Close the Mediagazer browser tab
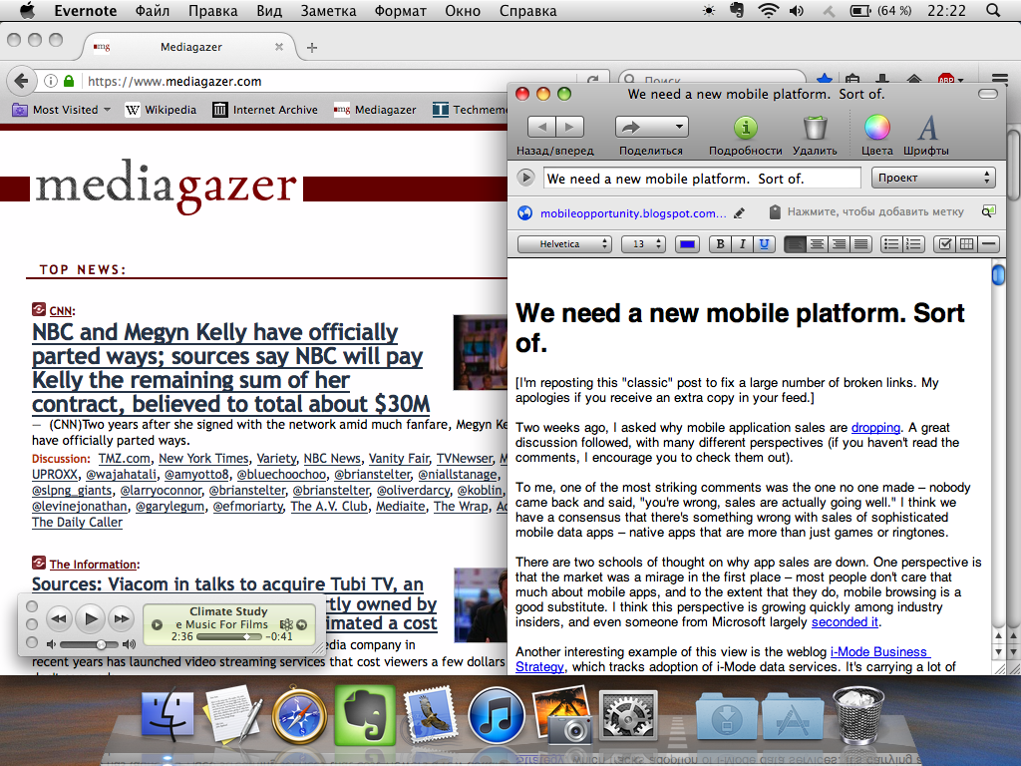The width and height of the screenshot is (1021, 766). pos(279,47)
